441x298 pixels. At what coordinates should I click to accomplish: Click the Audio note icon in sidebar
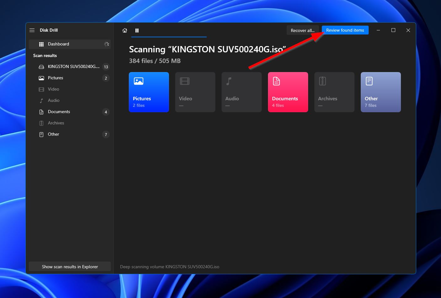[x=41, y=101]
